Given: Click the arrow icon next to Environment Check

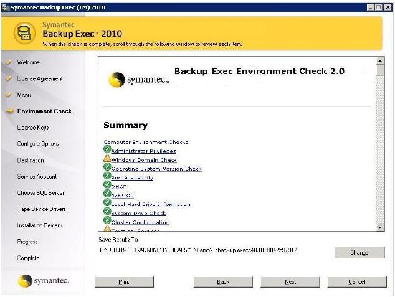Looking at the screenshot, I should click(x=9, y=111).
